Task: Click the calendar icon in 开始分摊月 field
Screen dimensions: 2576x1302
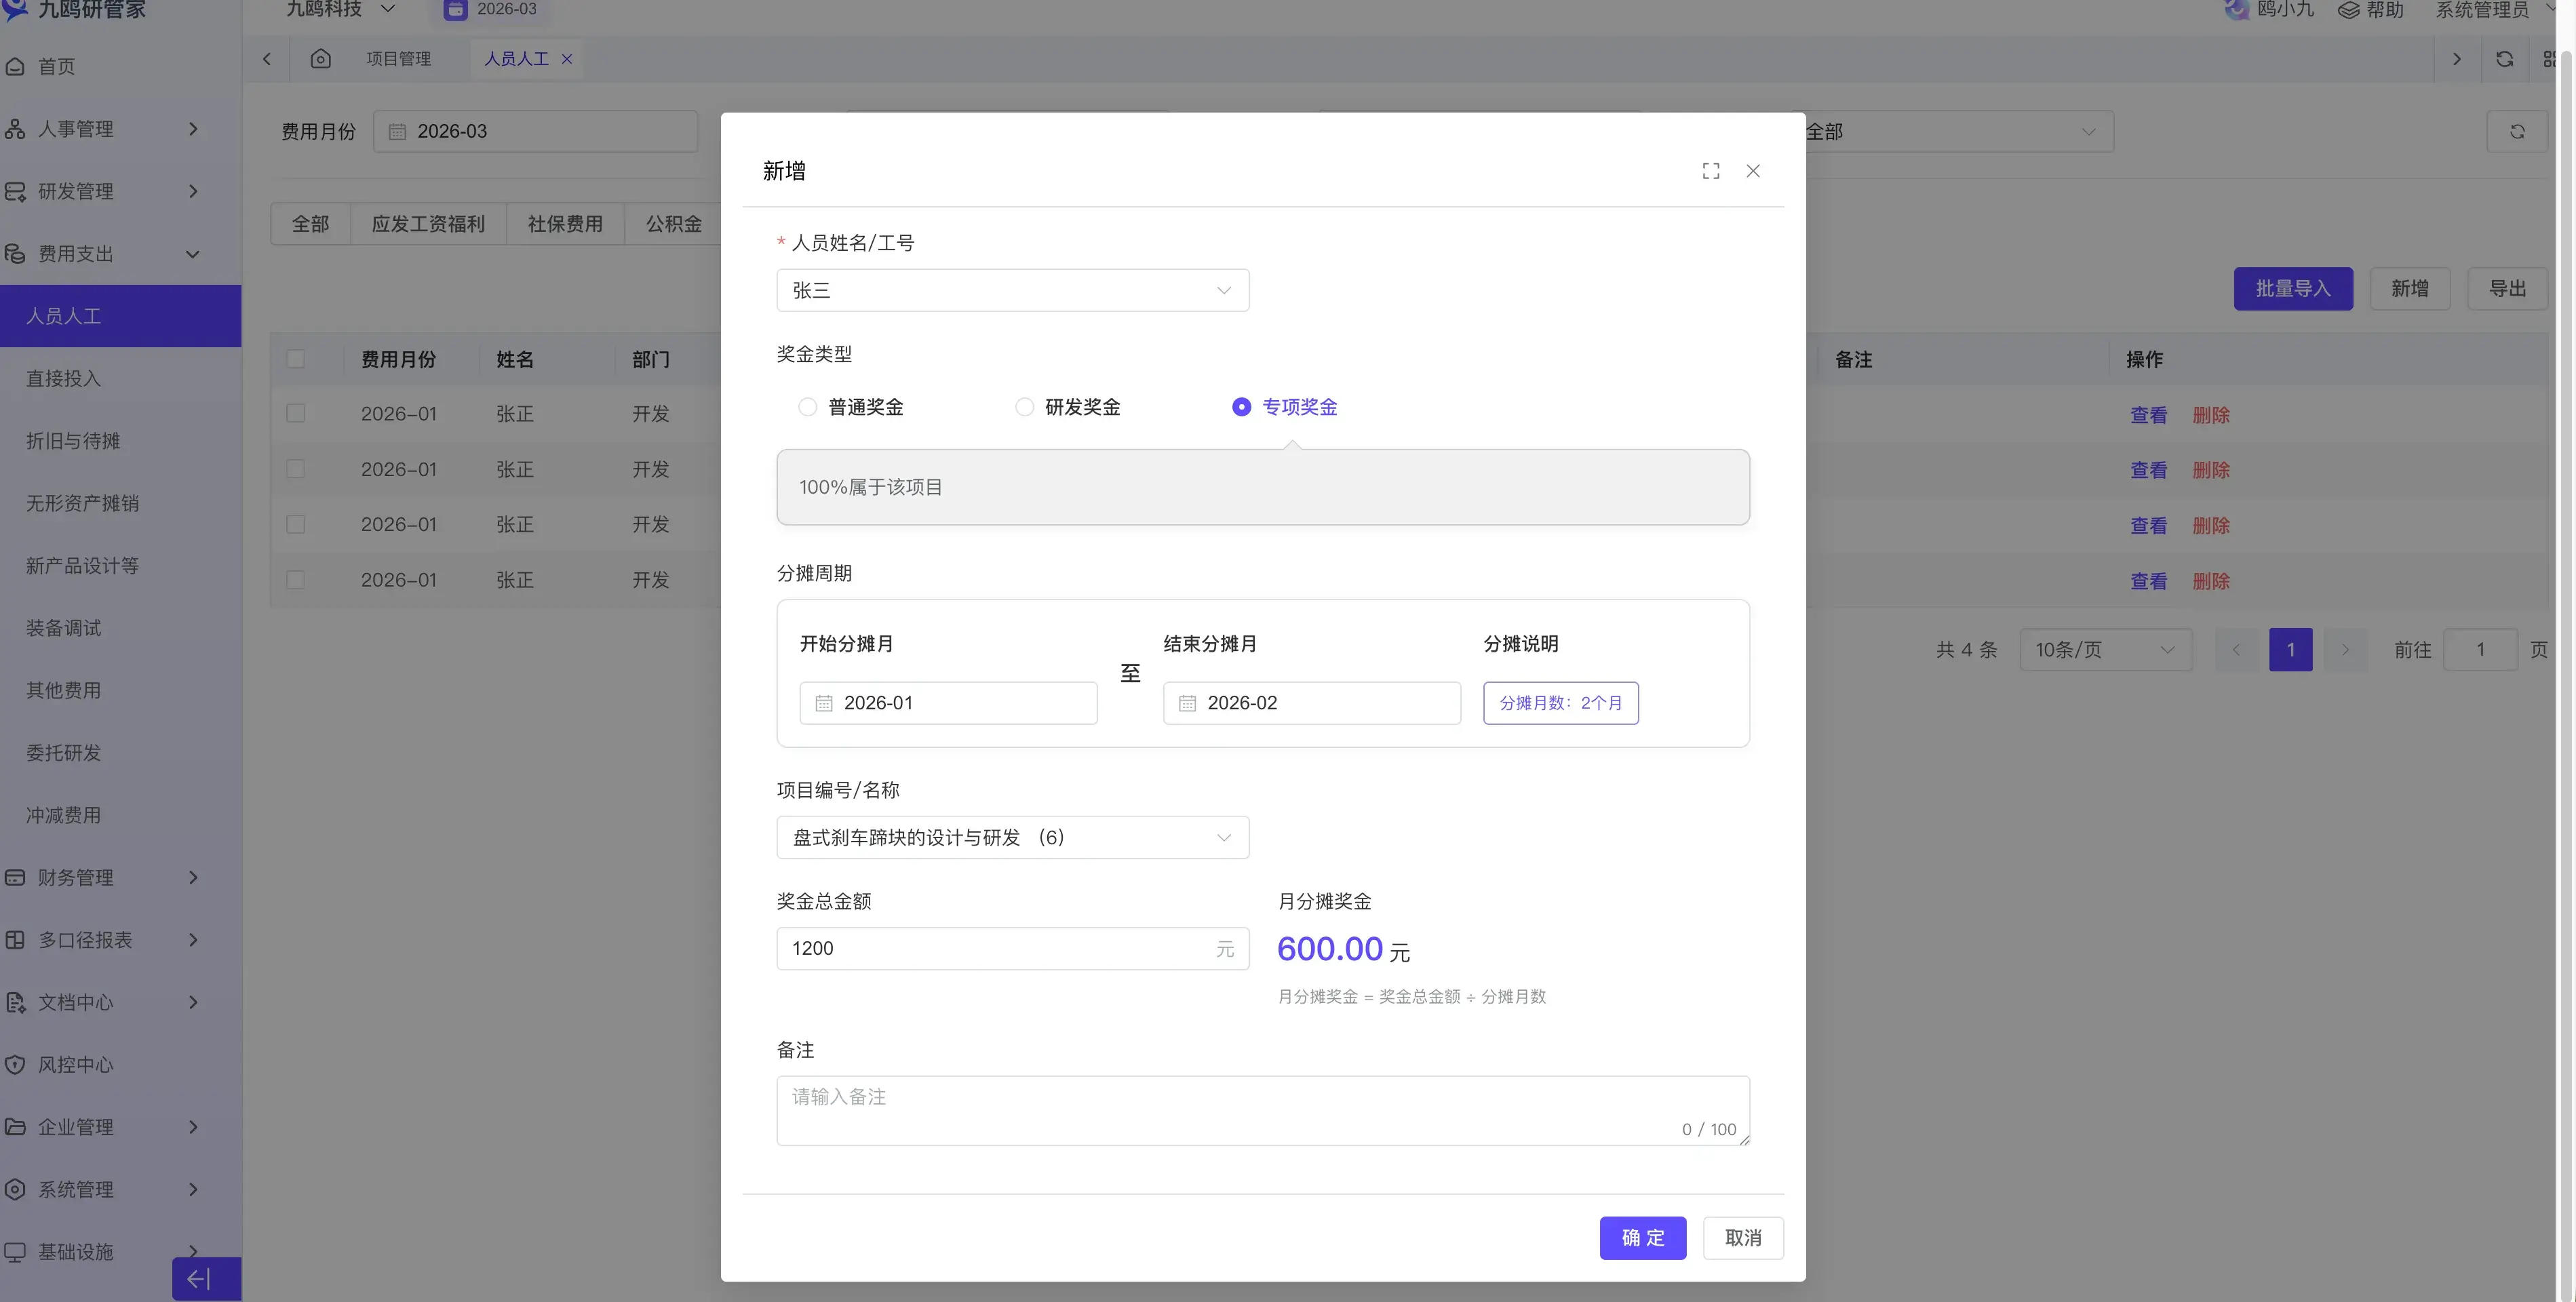Action: (x=824, y=703)
